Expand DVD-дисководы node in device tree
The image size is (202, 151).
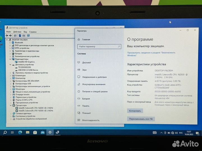[10, 46]
